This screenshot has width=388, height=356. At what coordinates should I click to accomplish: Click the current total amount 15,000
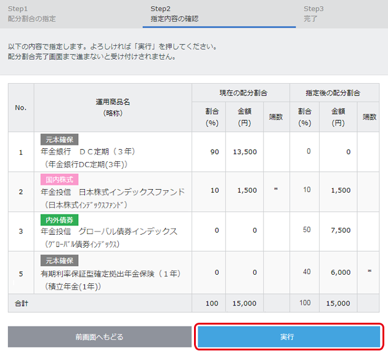pyautogui.click(x=245, y=303)
